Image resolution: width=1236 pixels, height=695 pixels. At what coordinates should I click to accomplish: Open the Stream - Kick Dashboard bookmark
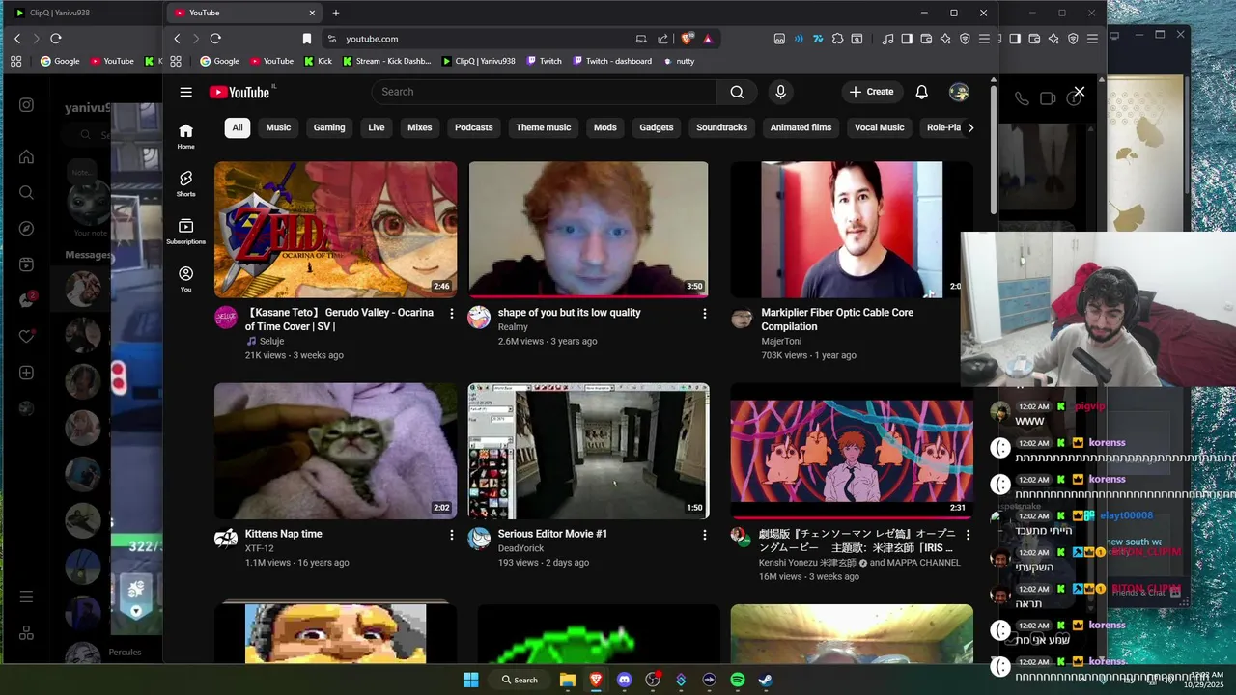(386, 61)
